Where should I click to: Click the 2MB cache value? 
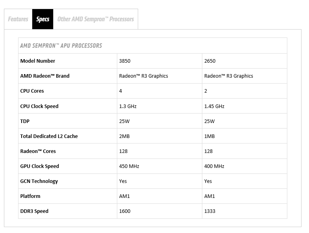point(124,136)
